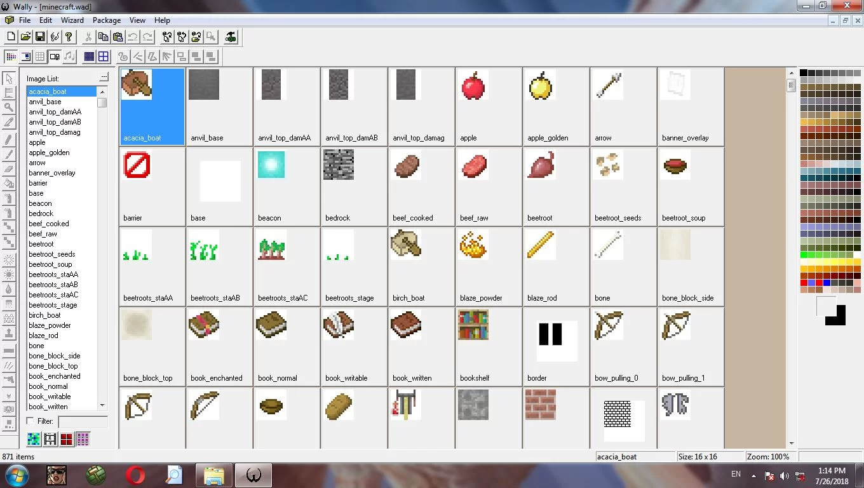The width and height of the screenshot is (864, 488).
Task: Select the eyedropper tool in left toolbox
Action: click(x=9, y=121)
